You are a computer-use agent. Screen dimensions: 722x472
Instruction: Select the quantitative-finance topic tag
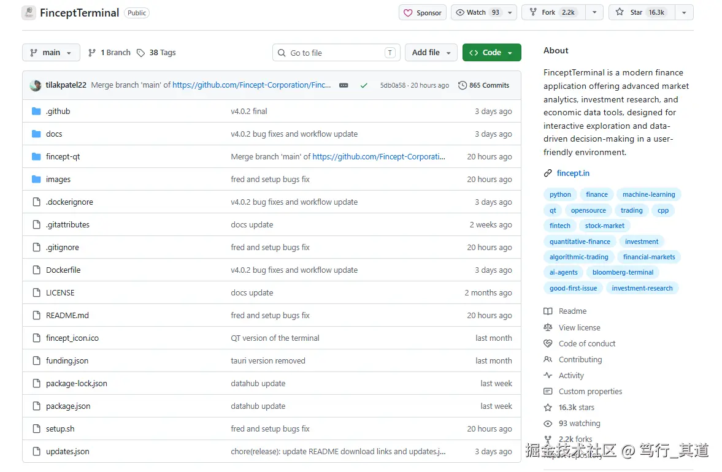[580, 242]
